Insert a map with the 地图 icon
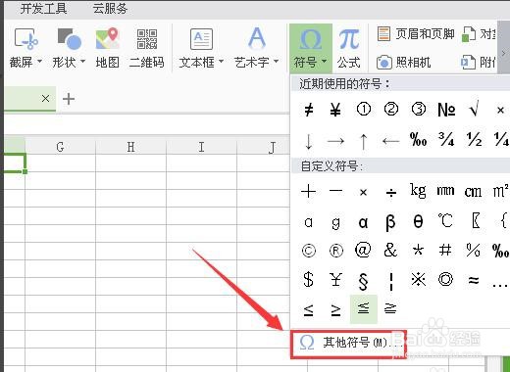Screen dimensions: 510x372 (x=107, y=39)
